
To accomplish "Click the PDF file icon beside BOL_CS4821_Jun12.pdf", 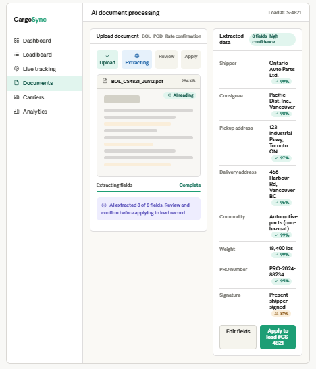I will coord(105,81).
